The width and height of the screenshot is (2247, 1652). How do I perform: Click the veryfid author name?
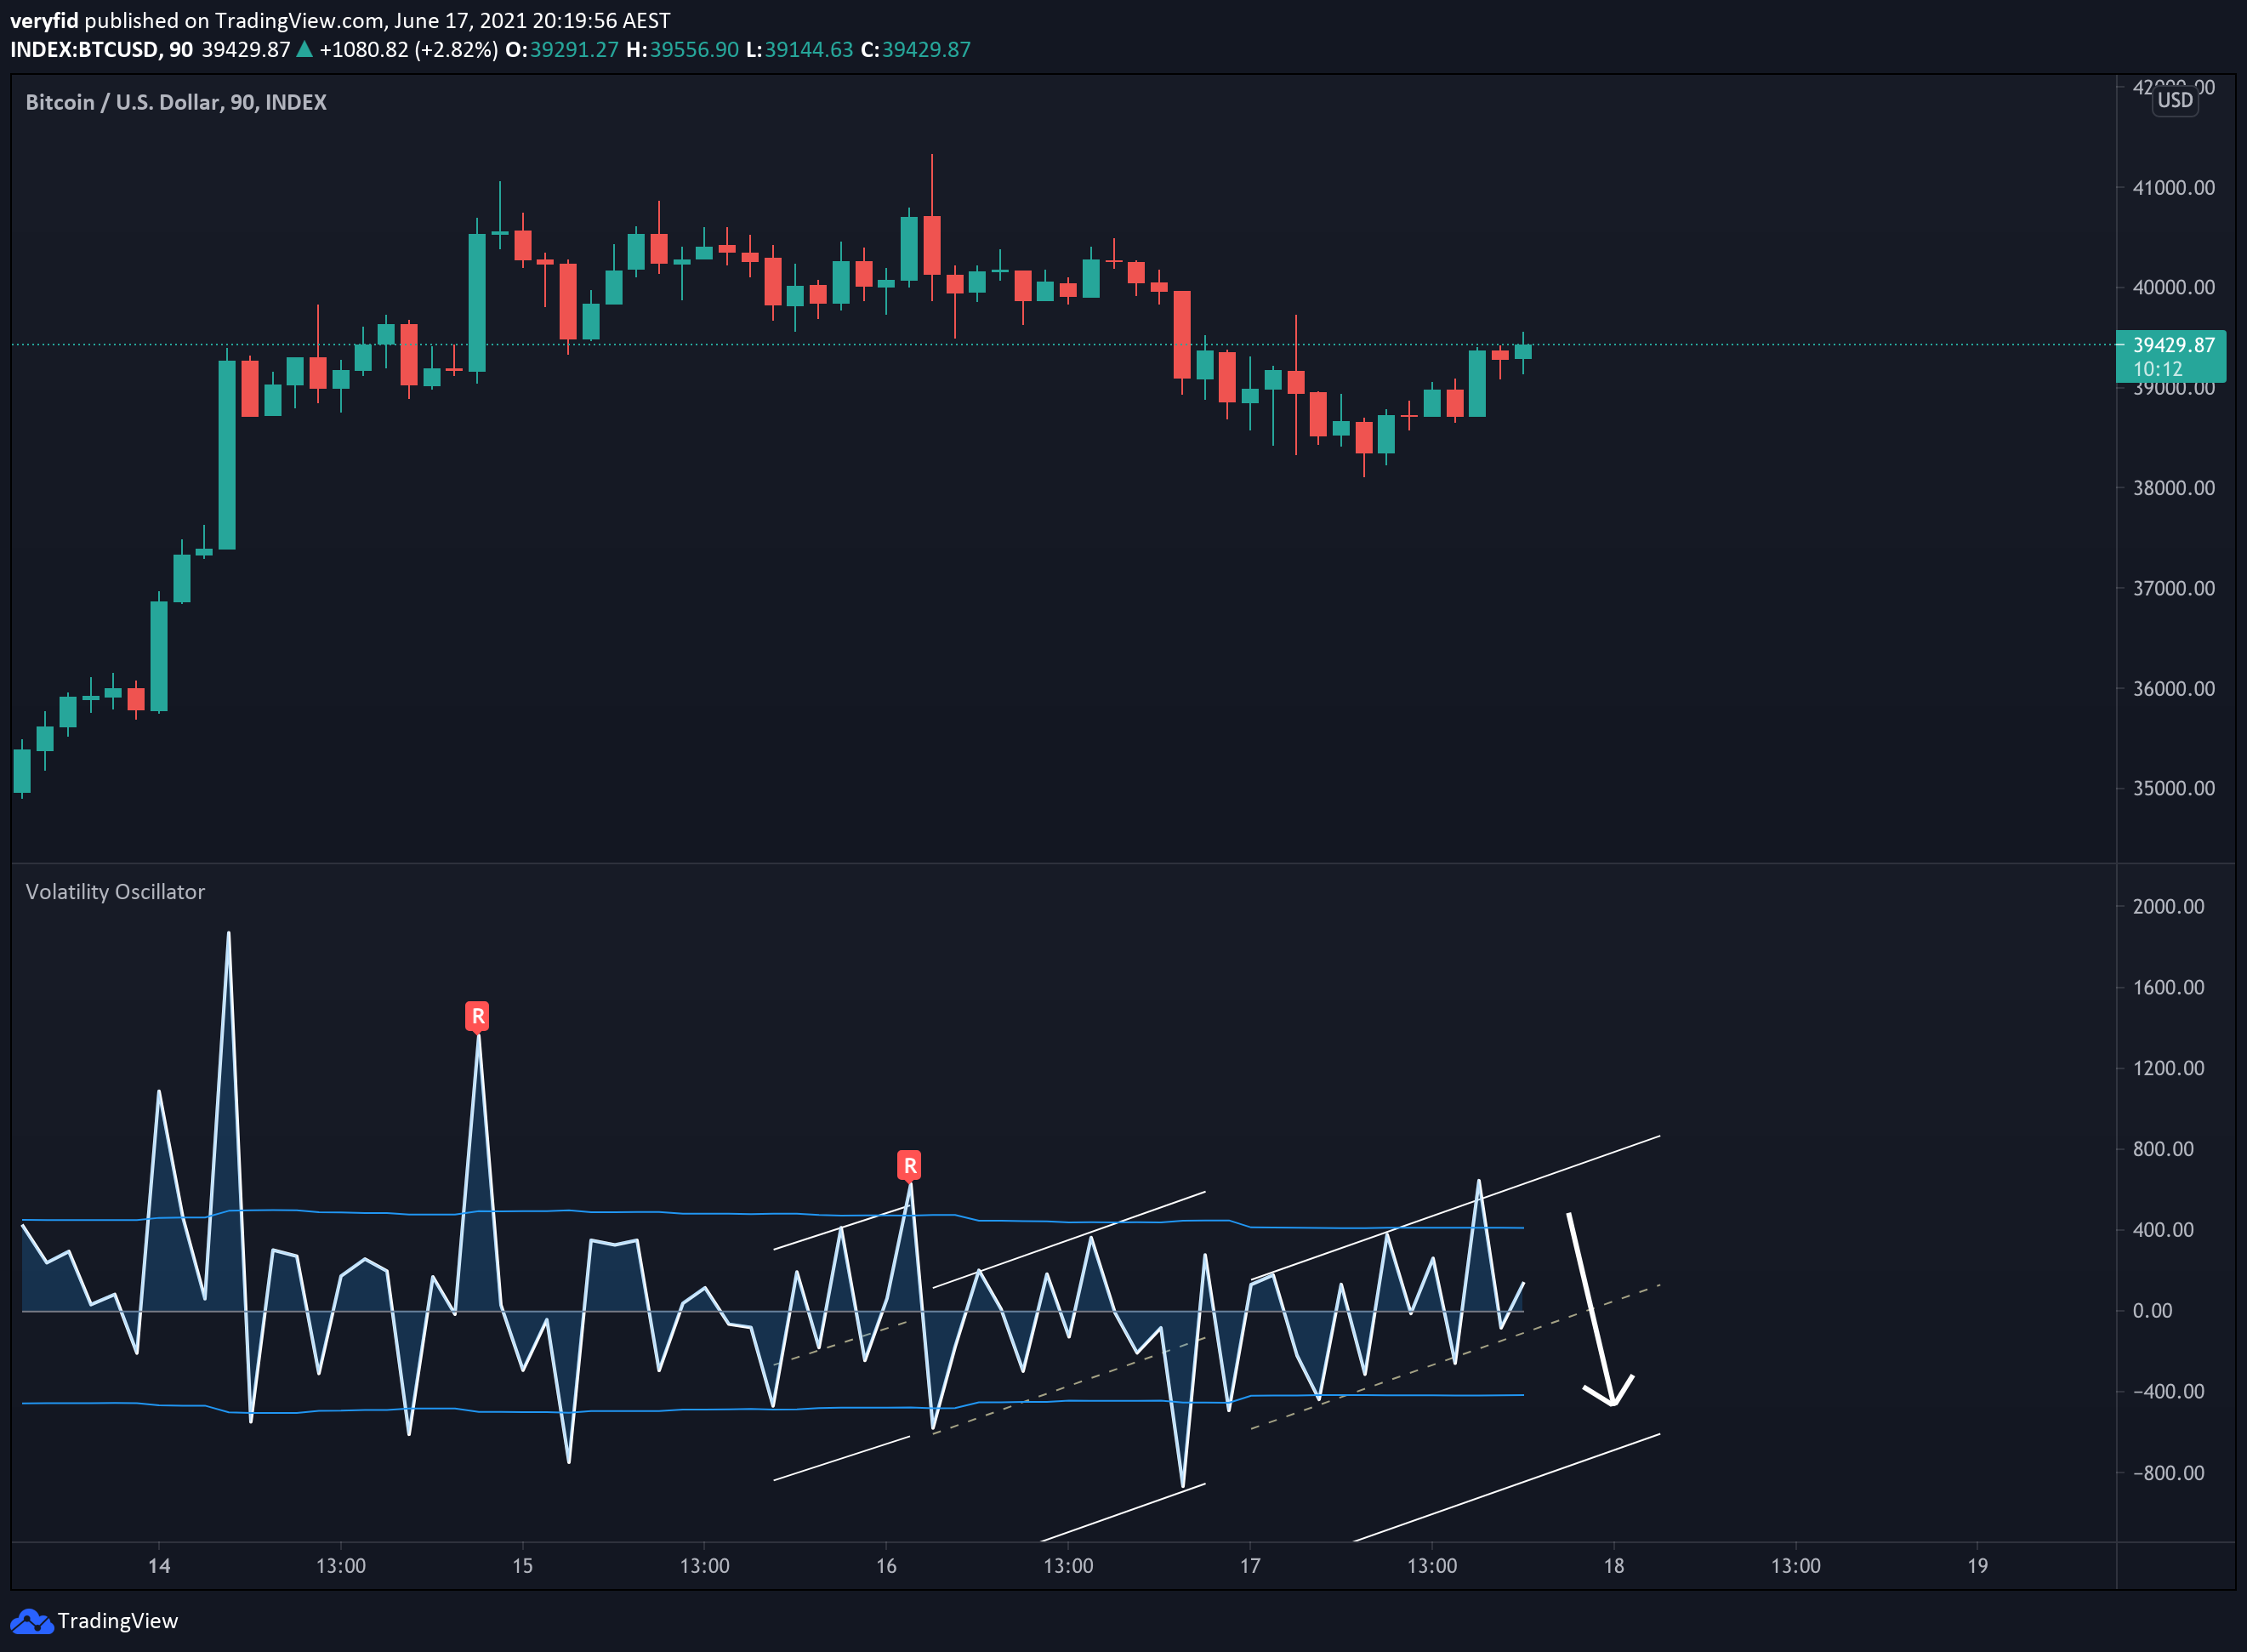(44, 21)
